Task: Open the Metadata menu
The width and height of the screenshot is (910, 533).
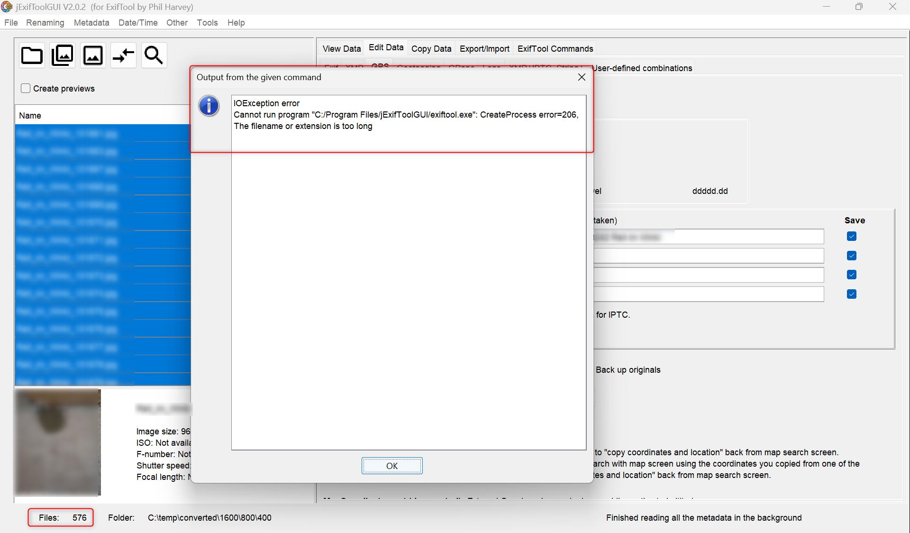Action: coord(91,22)
